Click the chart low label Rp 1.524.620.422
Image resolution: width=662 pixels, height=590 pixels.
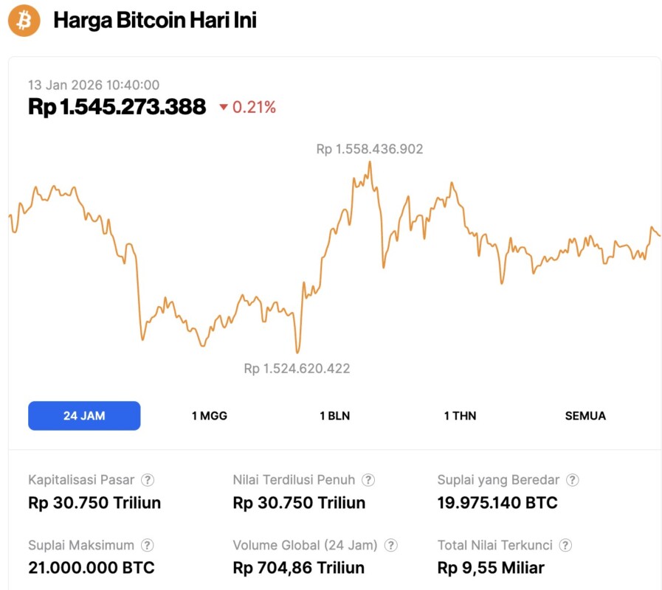[297, 369]
